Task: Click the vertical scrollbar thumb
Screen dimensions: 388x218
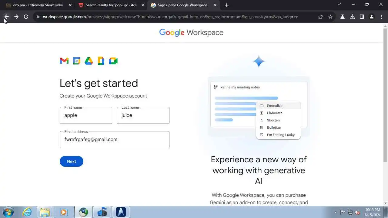Action: click(385, 95)
